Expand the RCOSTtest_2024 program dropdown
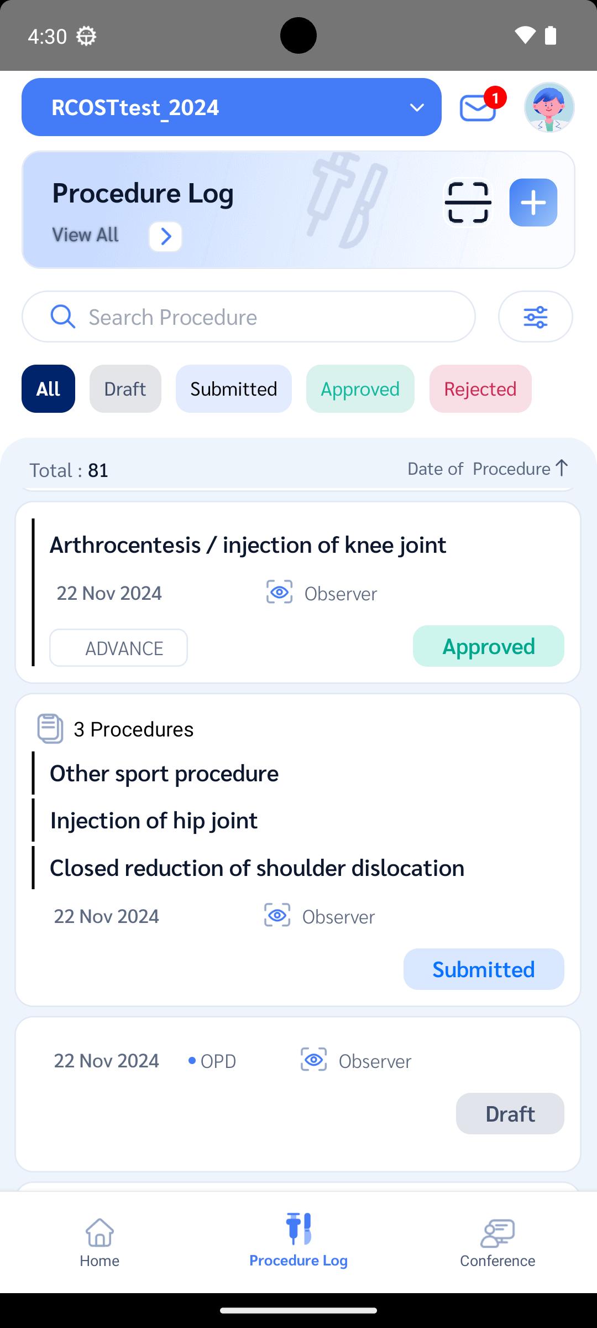The height and width of the screenshot is (1328, 597). pos(232,107)
